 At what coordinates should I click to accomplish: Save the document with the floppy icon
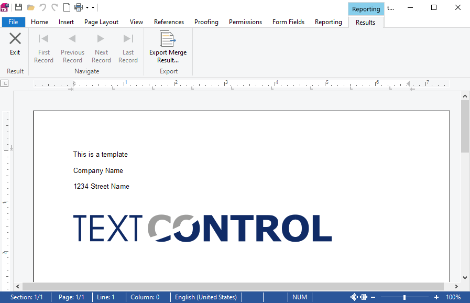18,7
